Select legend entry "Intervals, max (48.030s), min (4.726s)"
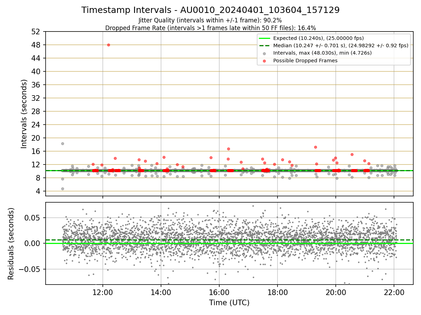Screen dimensions: 421x315 point(322,53)
